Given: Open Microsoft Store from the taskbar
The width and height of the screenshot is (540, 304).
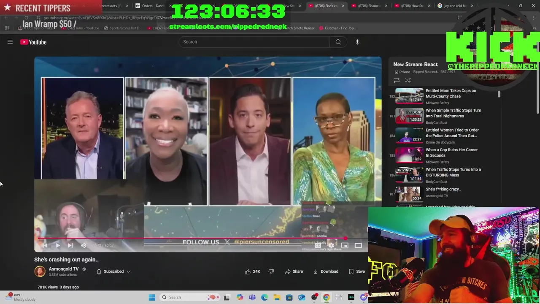Looking at the screenshot, I should (x=289, y=297).
